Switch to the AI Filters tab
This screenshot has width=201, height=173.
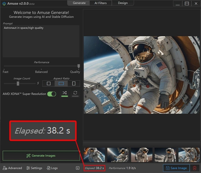100,3
